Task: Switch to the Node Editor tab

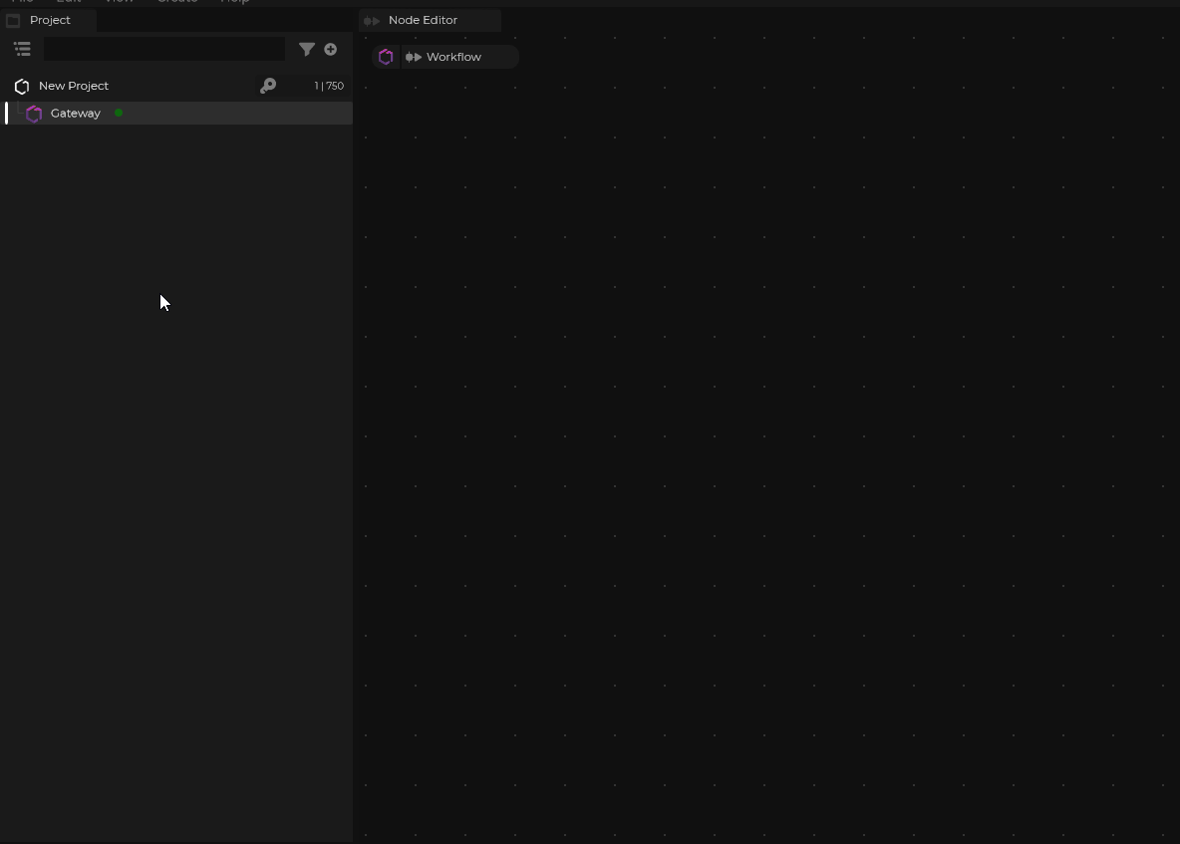Action: (423, 20)
